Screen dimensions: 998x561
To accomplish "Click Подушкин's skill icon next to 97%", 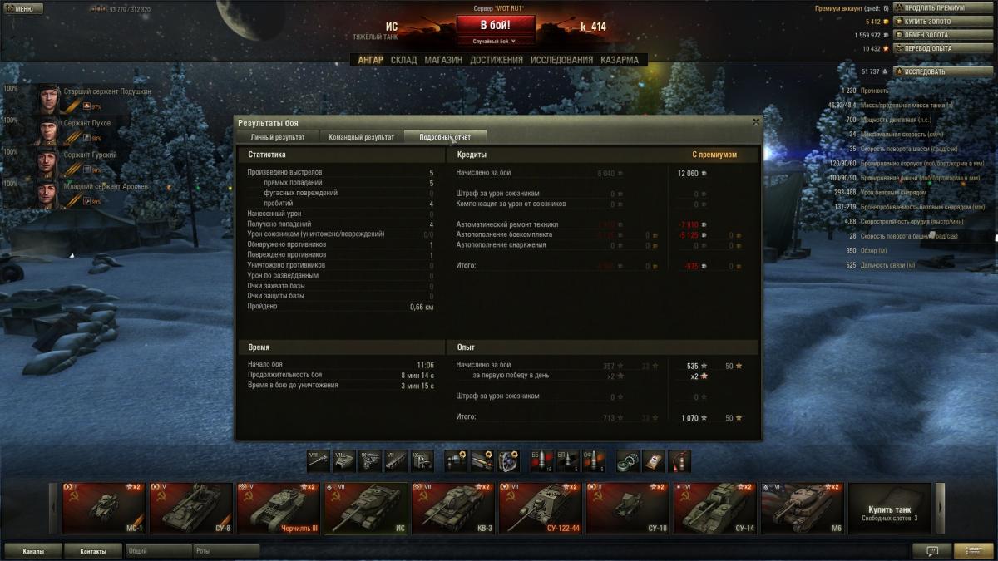I will (86, 106).
